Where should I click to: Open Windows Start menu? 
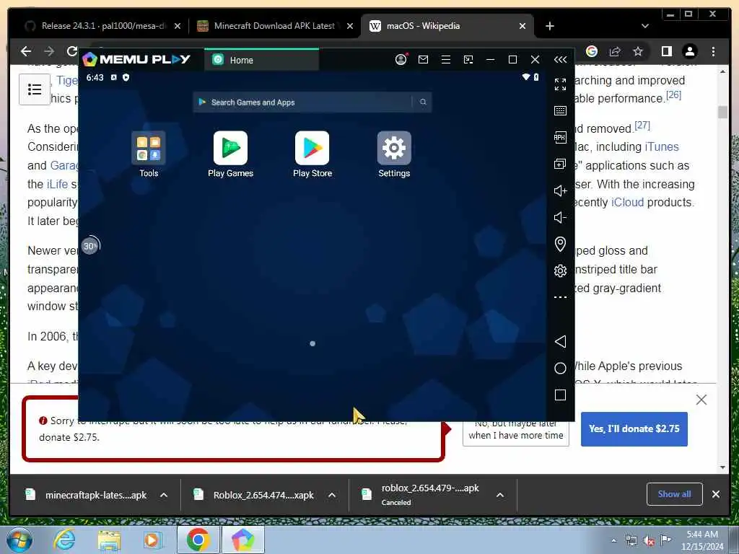pos(19,540)
